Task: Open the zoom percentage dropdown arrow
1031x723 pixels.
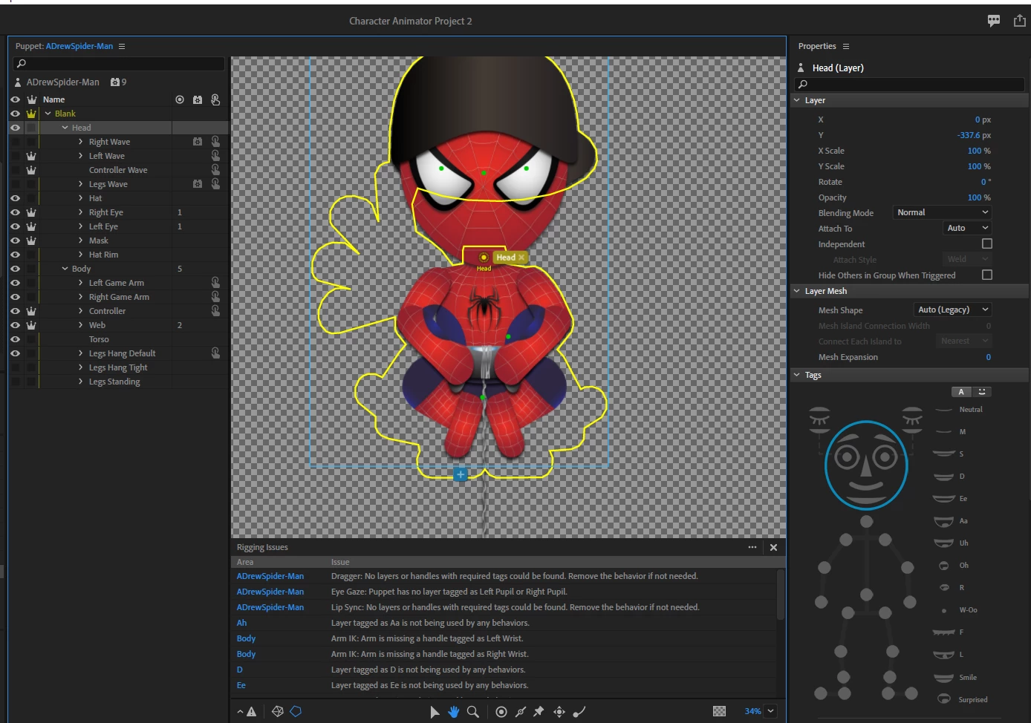Action: pyautogui.click(x=771, y=711)
